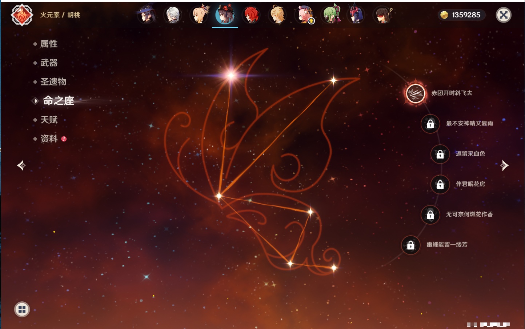Screen dimensions: 525x329
Task: Open the four-square grid menu button
Action: [22, 309]
